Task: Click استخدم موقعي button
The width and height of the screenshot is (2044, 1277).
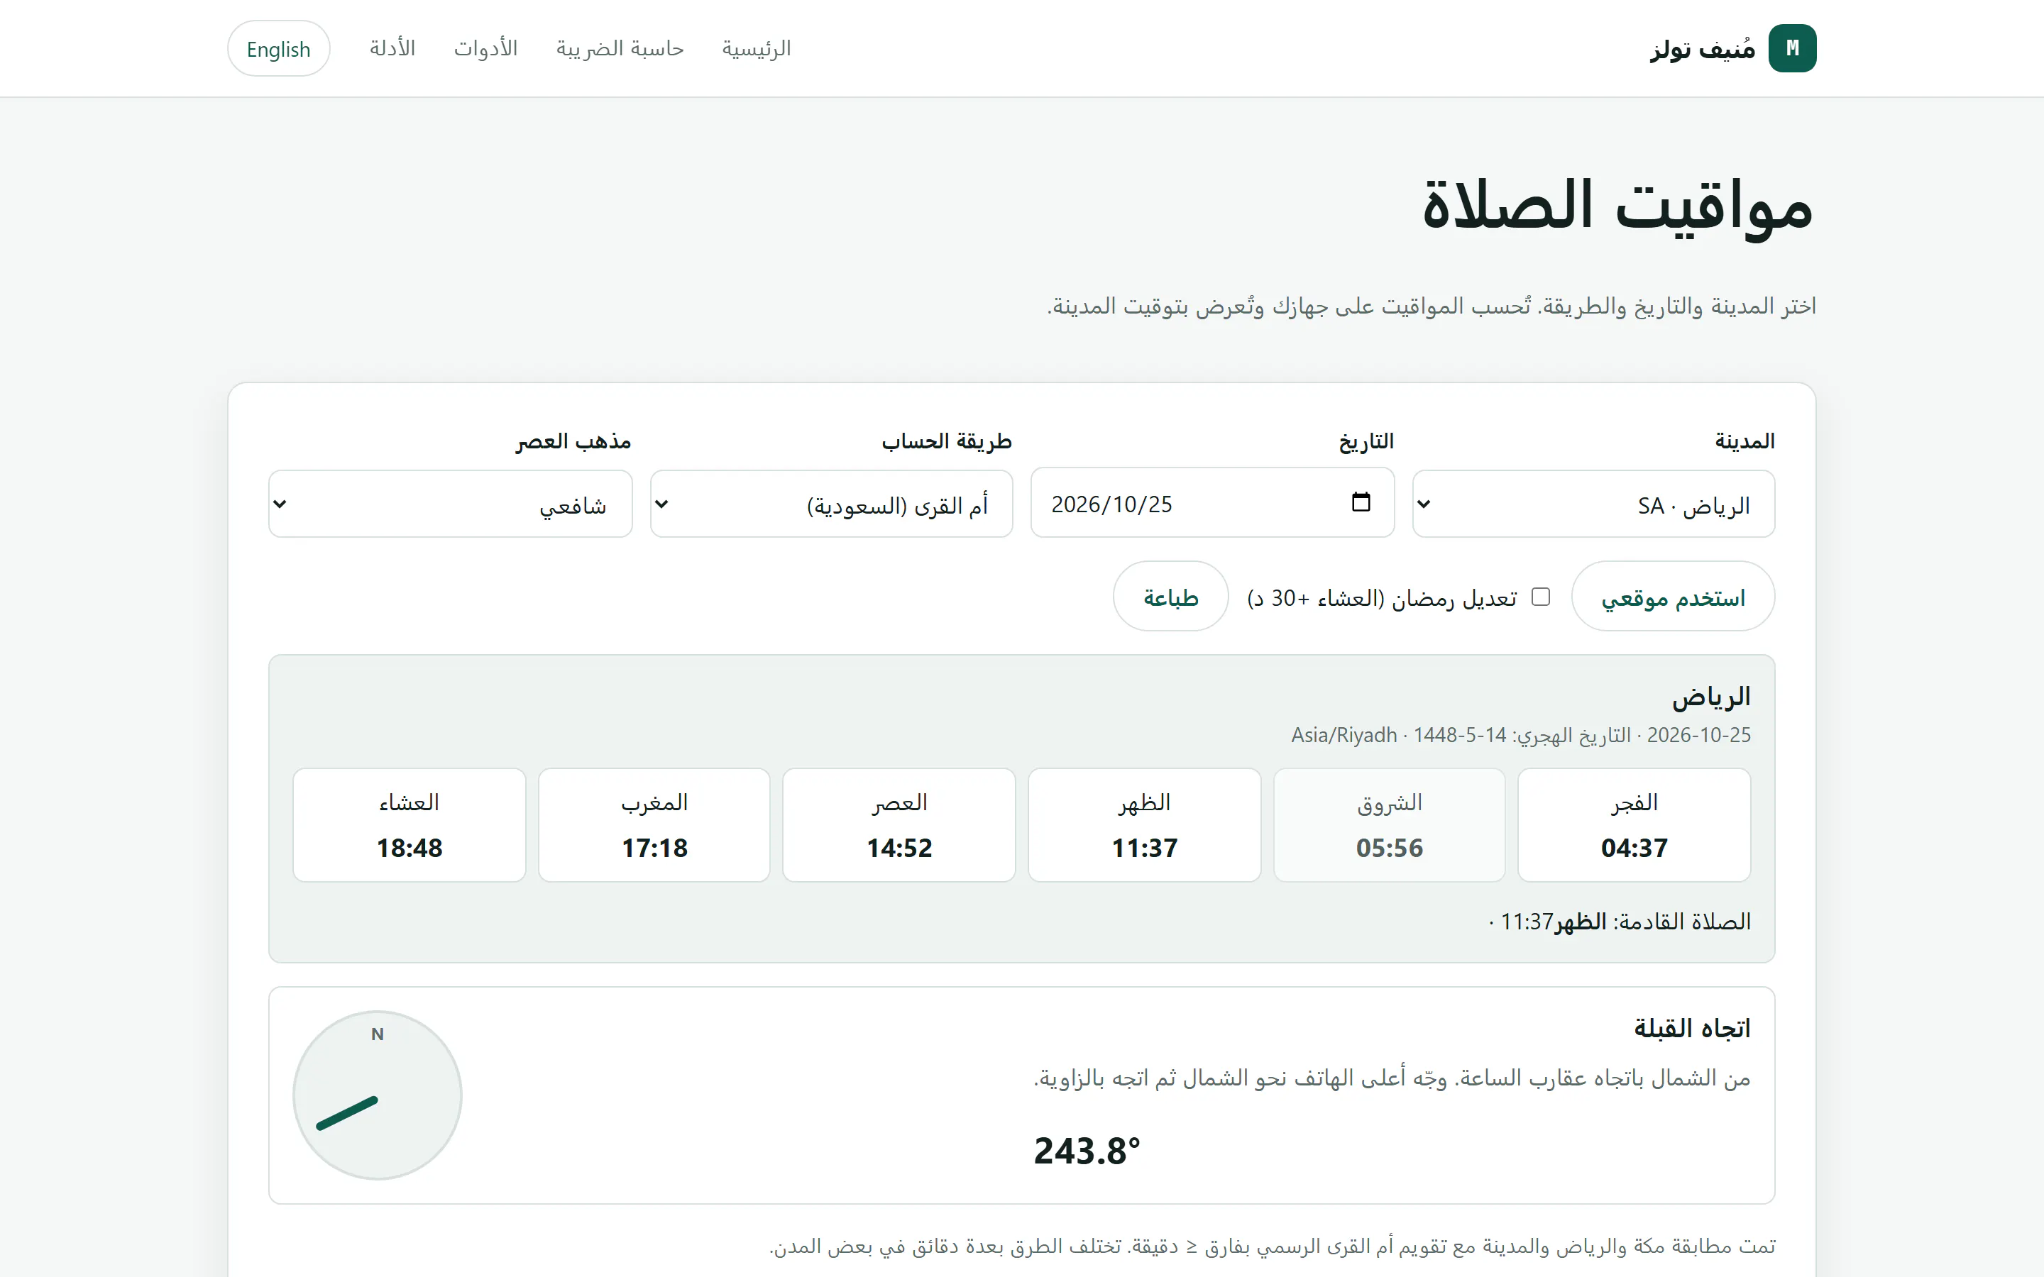Action: pos(1674,597)
